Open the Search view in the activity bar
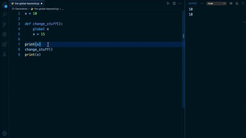Image resolution: width=246 pixels, height=138 pixels. click(x=5, y=15)
